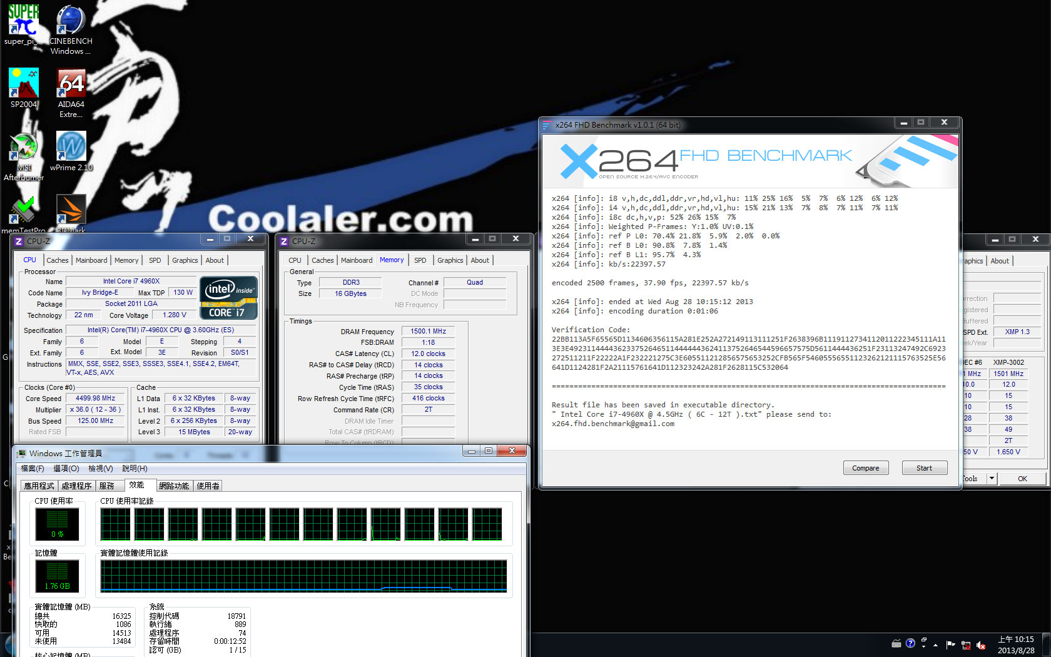Switch to CPU tab in the memory CPU-Z window
Screen dimensions: 1051x657
295,260
